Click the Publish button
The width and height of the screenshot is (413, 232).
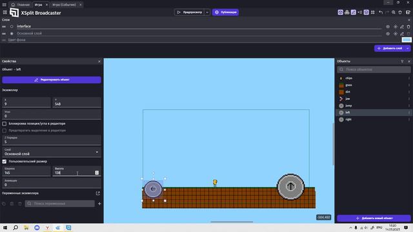(x=225, y=12)
